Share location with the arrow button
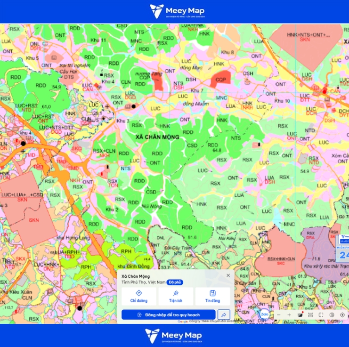This screenshot has height=347, width=349. [x=224, y=315]
